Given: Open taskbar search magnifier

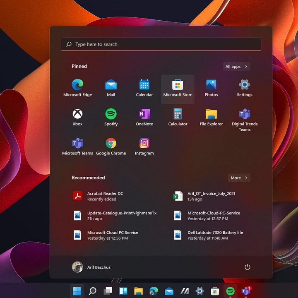Looking at the screenshot, I should point(93,291).
